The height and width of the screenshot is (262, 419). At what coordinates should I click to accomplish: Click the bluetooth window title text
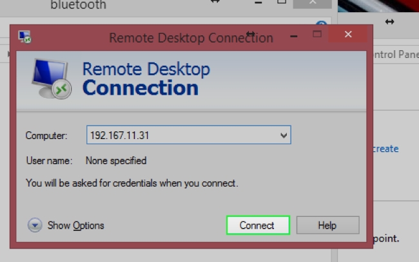coord(78,6)
